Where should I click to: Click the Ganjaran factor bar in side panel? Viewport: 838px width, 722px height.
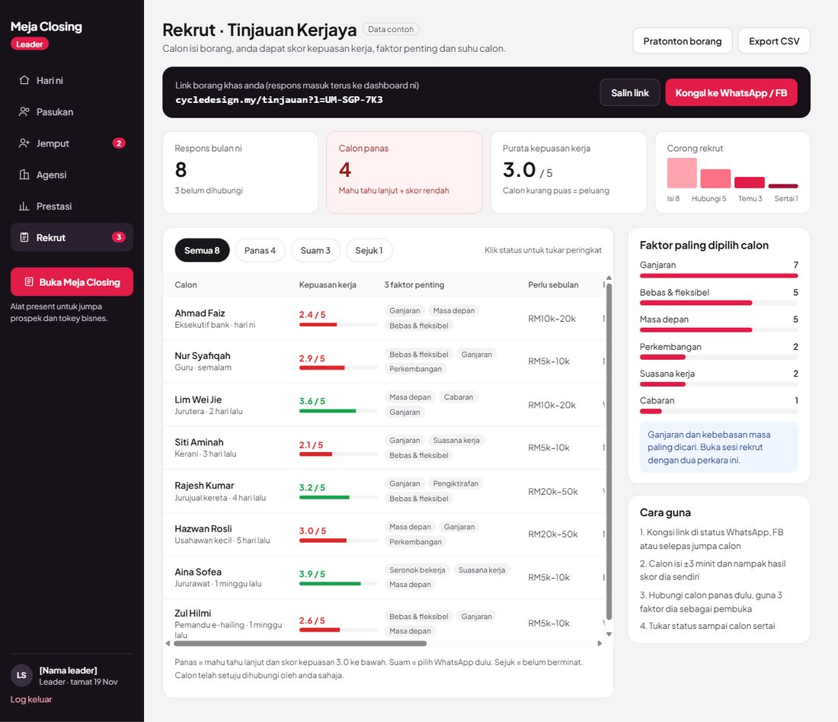pos(719,276)
